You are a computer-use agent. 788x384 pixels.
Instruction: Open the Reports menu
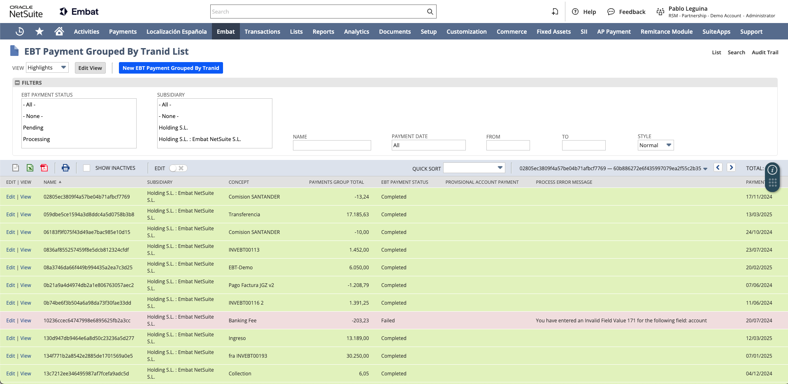[323, 32]
